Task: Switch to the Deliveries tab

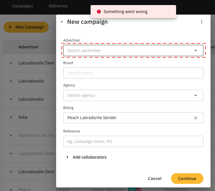Action: [58, 6]
